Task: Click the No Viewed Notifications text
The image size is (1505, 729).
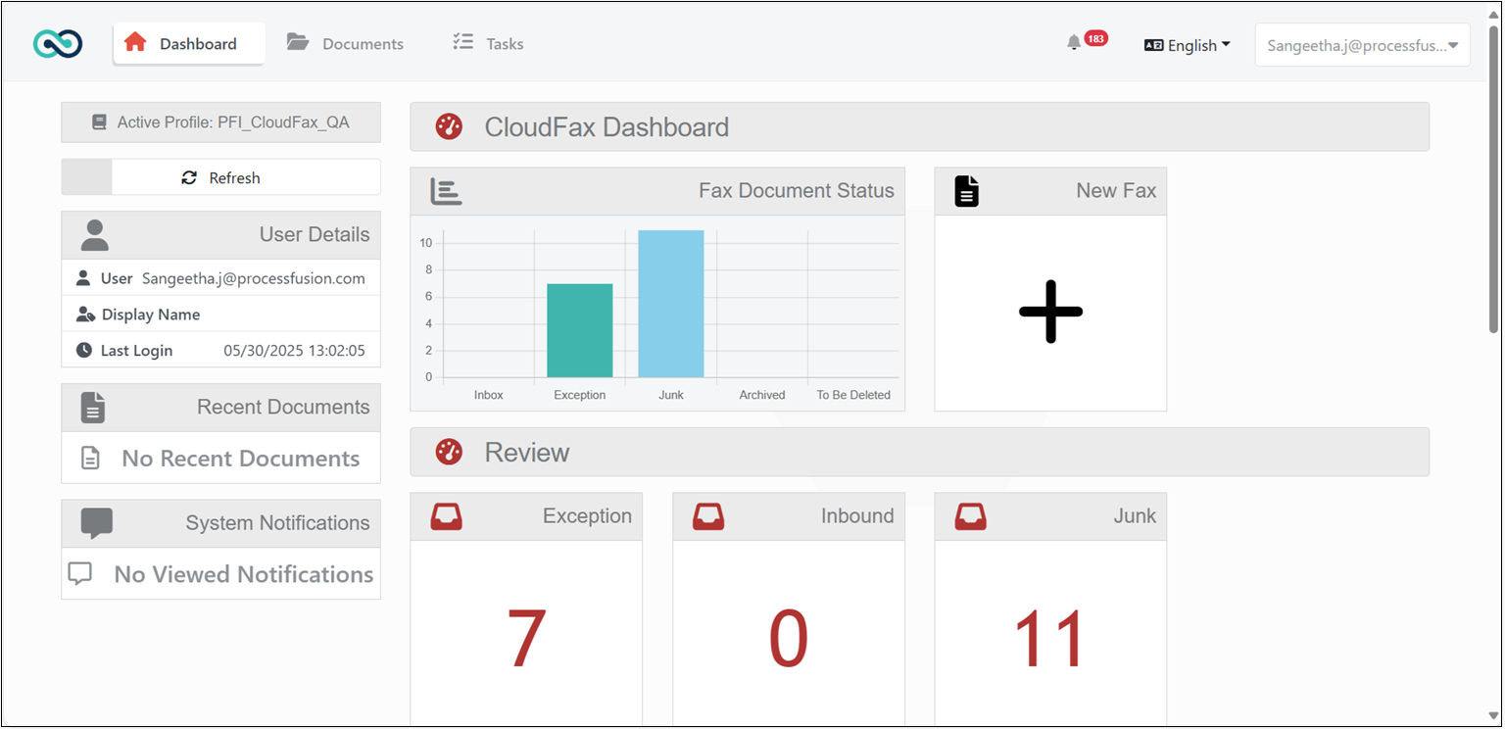Action: (244, 574)
